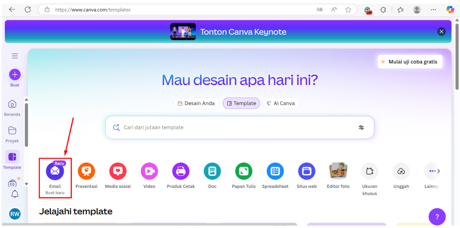The width and height of the screenshot is (460, 228).
Task: Switch to the Desain Anda tab
Action: 196,103
